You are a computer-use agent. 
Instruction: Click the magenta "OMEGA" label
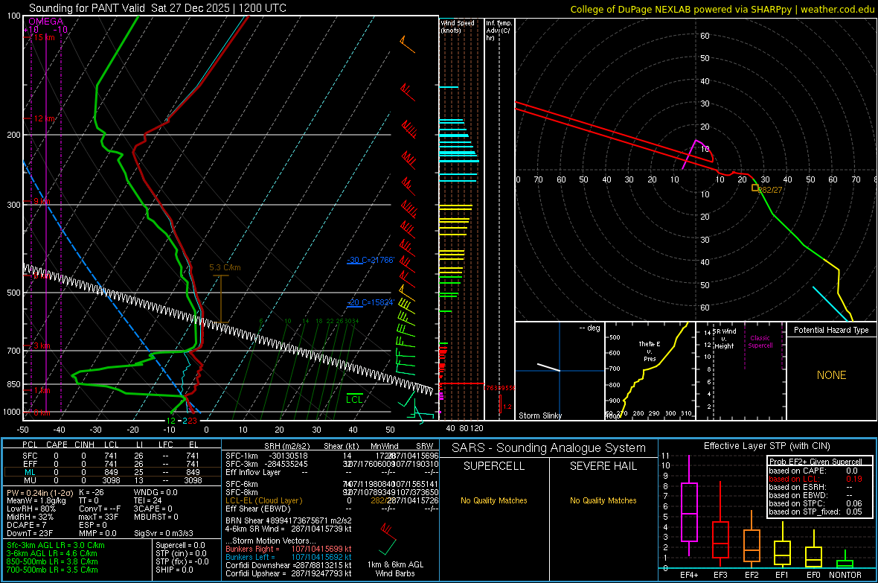click(x=46, y=22)
